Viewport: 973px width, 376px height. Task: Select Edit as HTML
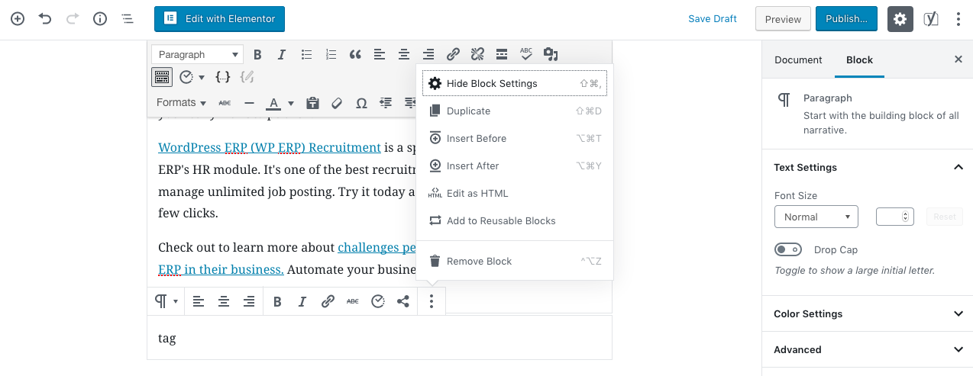pos(514,193)
